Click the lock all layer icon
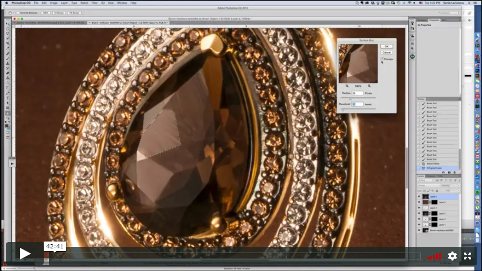Image resolution: width=482 pixels, height=271 pixels. 437,190
